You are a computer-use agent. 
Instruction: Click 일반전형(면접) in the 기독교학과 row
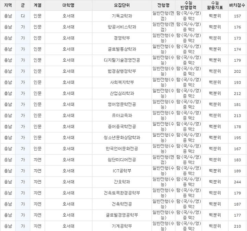[163, 16]
